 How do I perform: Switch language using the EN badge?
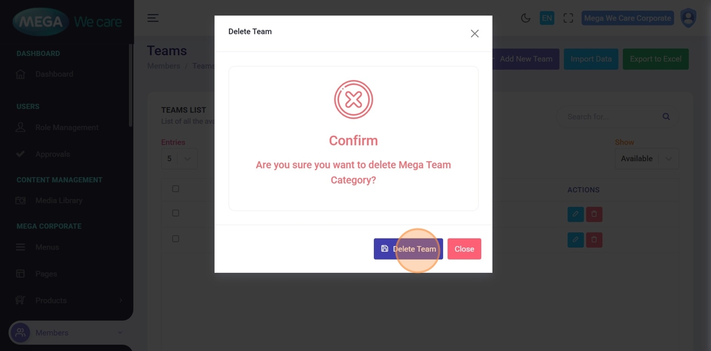click(x=547, y=18)
